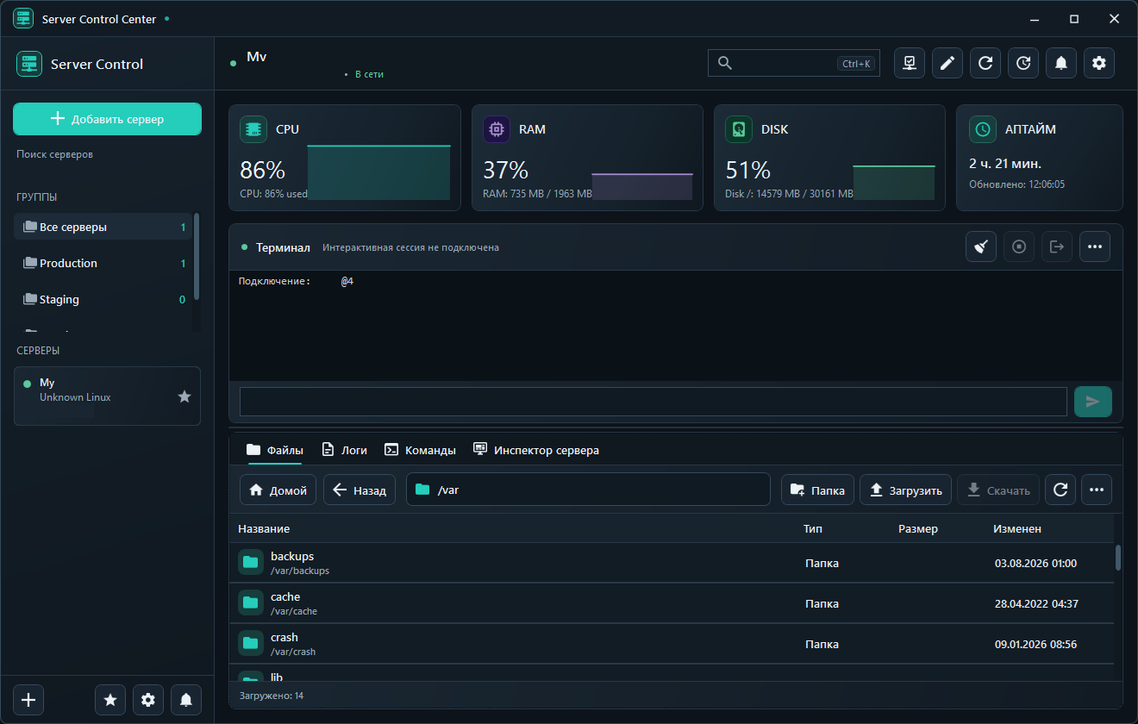Switch to the Инспектор сервера tab
This screenshot has height=724, width=1138.
click(x=536, y=450)
